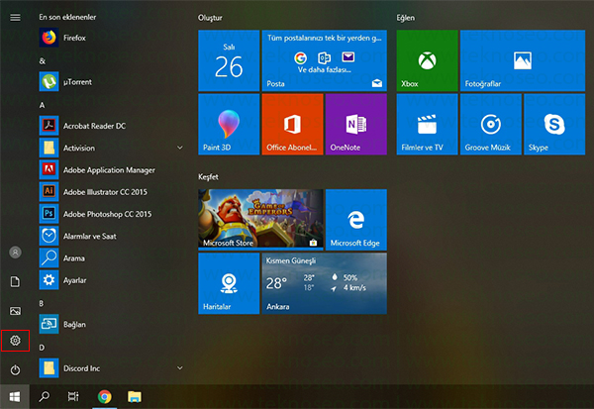The height and width of the screenshot is (409, 594).
Task: Open the Posta mail tile
Action: (325, 60)
